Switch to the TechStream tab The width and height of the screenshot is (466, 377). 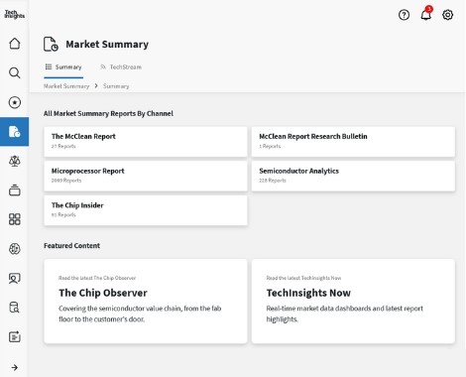pyautogui.click(x=121, y=67)
